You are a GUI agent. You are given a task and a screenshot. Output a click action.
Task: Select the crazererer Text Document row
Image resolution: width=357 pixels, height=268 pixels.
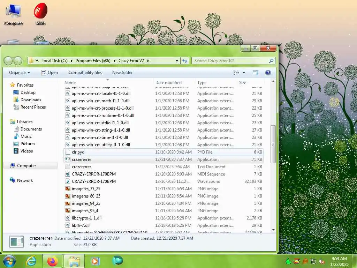tap(164, 166)
